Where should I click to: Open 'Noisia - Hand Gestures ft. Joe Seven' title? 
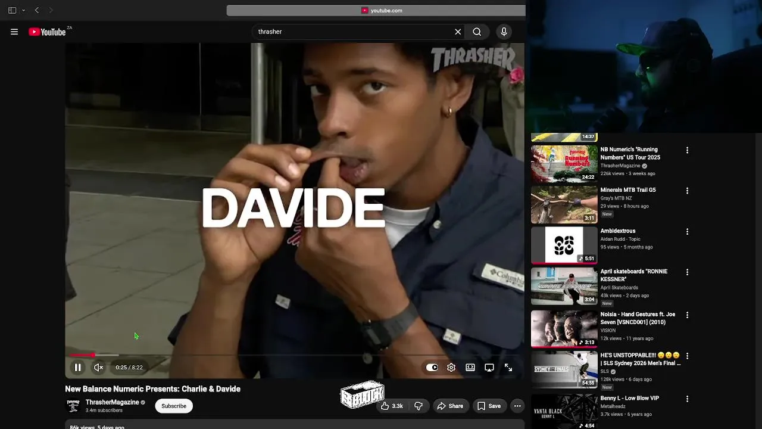(638, 318)
